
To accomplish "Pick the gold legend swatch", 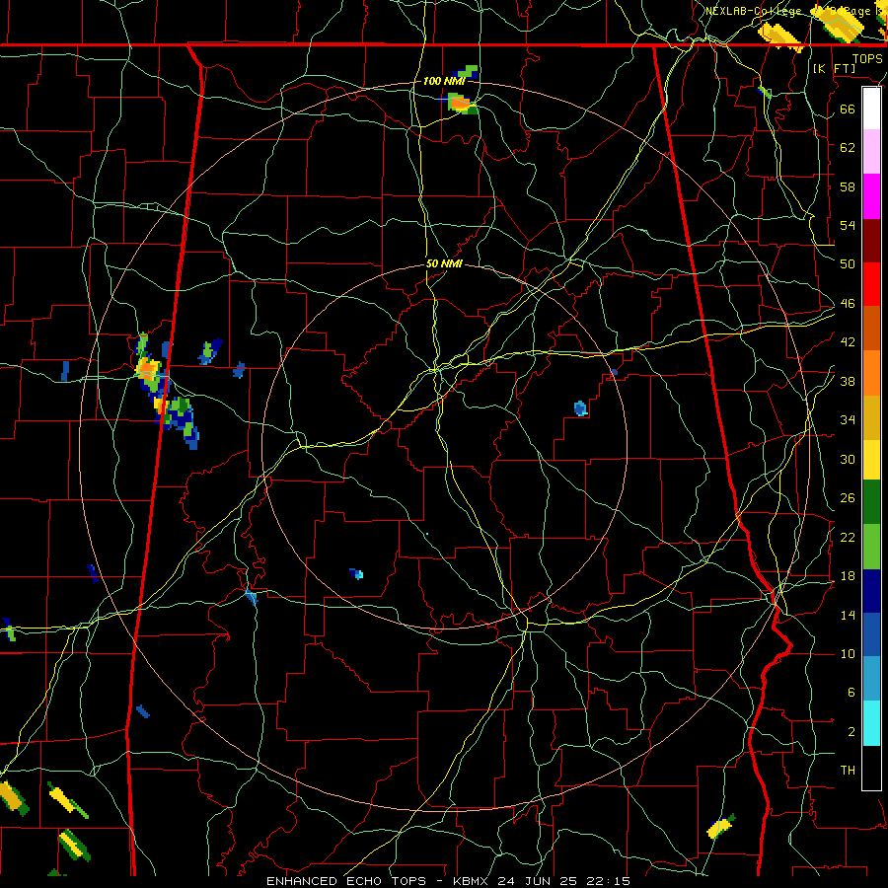I will (871, 417).
